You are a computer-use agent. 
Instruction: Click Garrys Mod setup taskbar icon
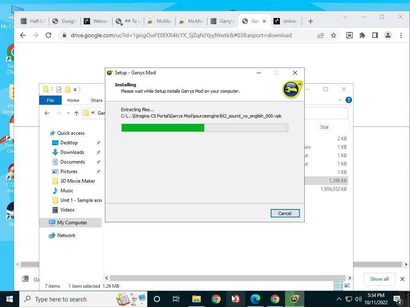[294, 299]
